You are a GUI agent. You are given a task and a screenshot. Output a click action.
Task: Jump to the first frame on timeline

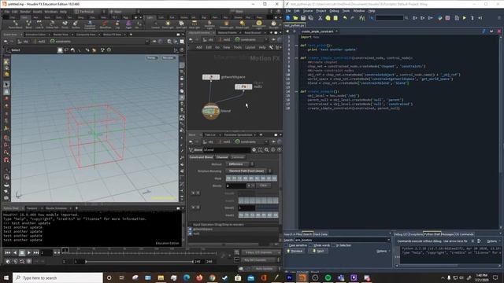(x=8, y=253)
